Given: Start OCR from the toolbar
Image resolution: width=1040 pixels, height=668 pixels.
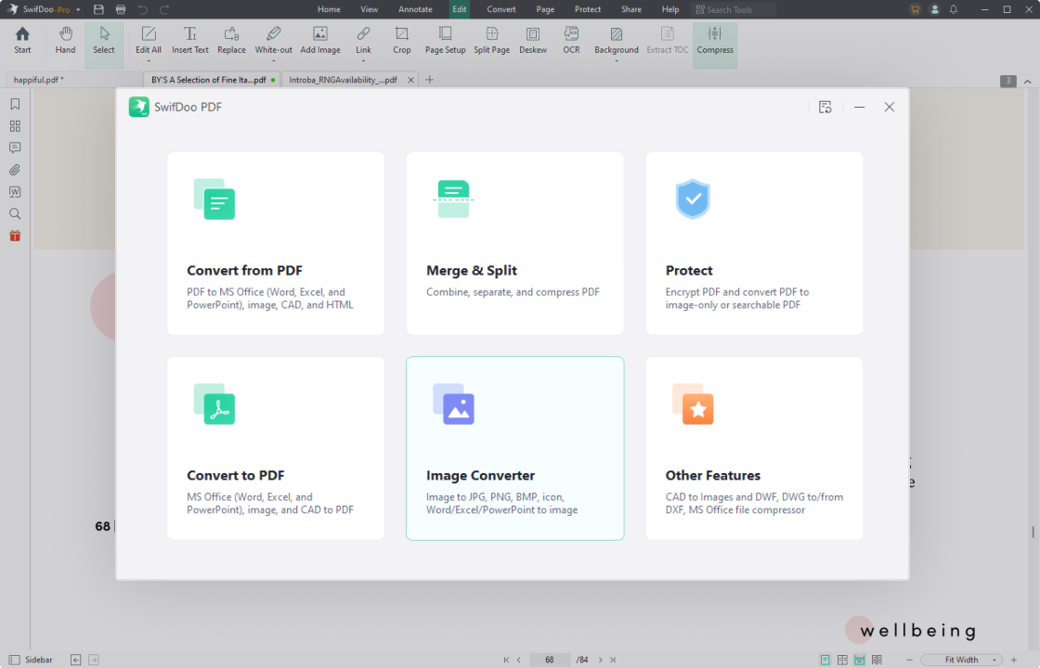Looking at the screenshot, I should pyautogui.click(x=571, y=41).
